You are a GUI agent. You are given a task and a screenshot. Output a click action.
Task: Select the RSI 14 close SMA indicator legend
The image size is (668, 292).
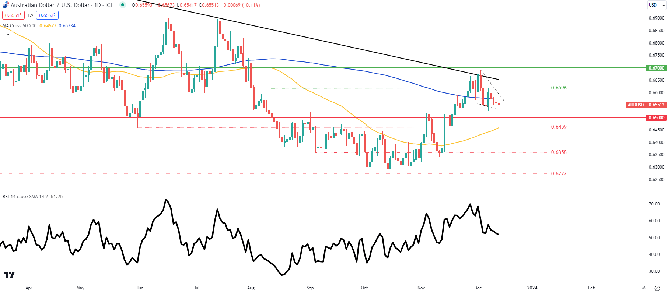[25, 196]
